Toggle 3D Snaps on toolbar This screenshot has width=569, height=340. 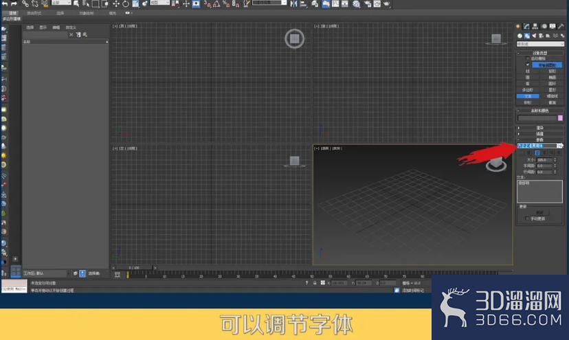point(208,3)
